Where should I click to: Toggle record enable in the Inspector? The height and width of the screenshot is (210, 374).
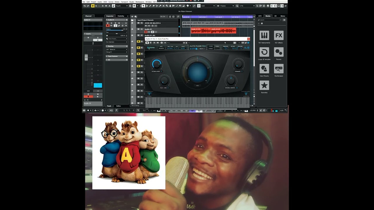[x=108, y=25]
